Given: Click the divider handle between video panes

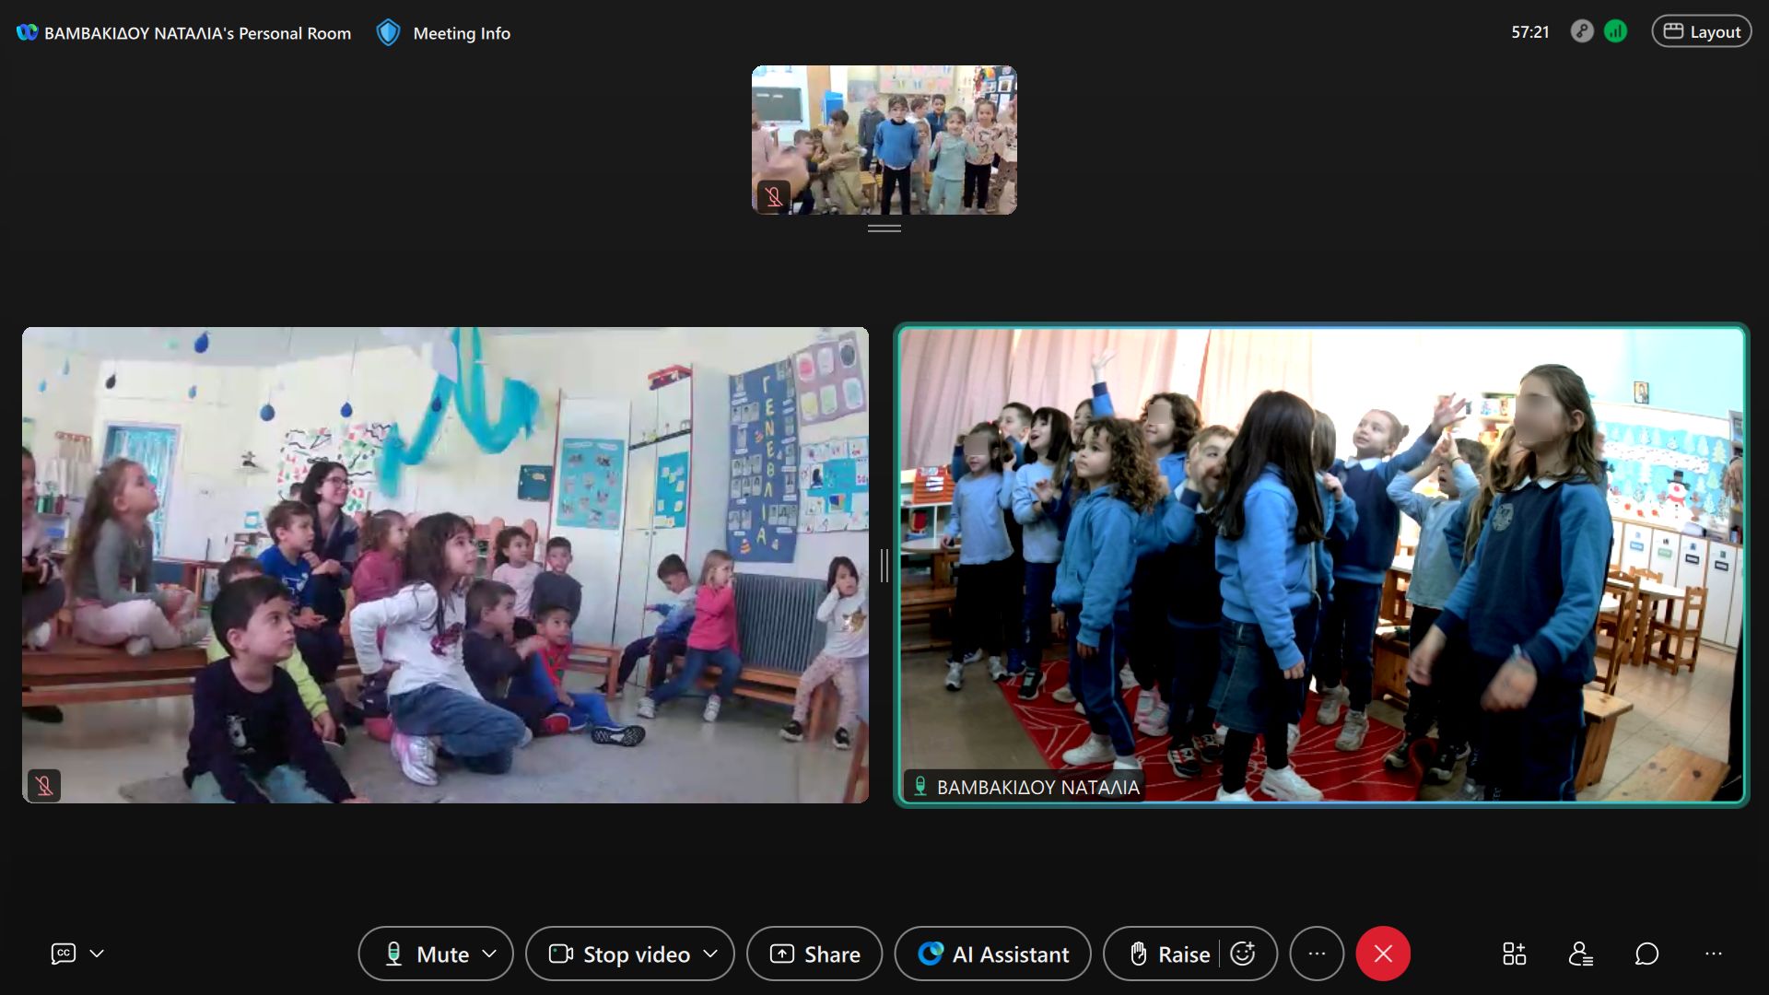Looking at the screenshot, I should coord(884,566).
